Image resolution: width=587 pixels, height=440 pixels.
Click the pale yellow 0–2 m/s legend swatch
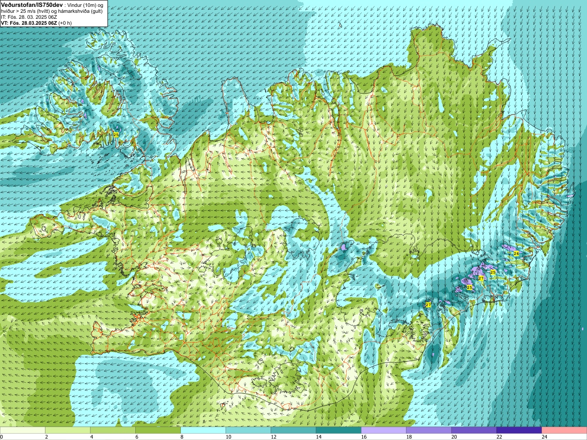22,430
